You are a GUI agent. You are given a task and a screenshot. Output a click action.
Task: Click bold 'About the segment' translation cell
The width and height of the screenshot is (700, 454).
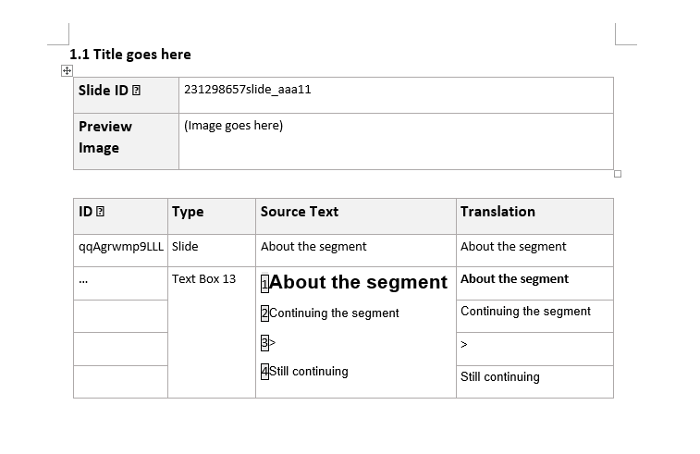click(534, 284)
